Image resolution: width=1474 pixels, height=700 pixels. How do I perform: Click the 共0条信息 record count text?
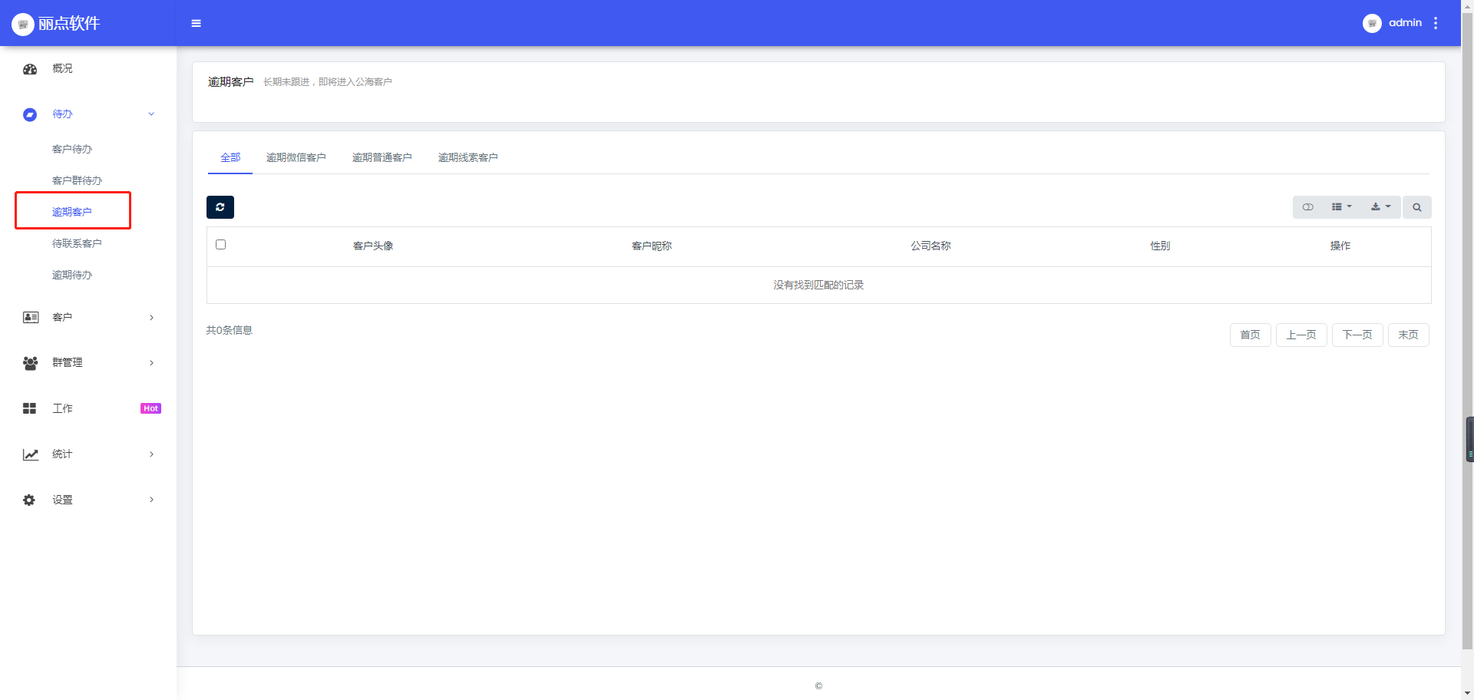[230, 330]
